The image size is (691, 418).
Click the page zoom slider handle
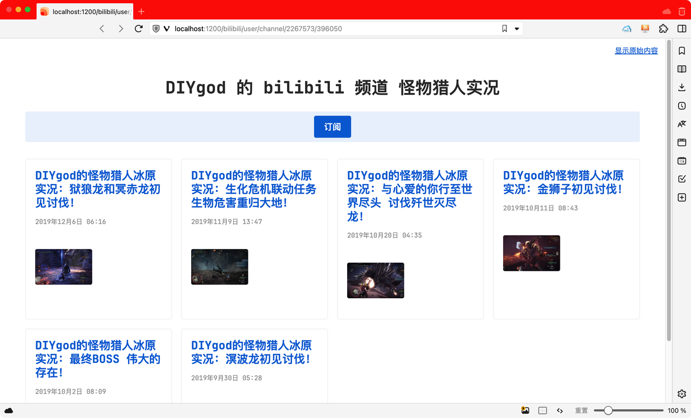point(608,410)
